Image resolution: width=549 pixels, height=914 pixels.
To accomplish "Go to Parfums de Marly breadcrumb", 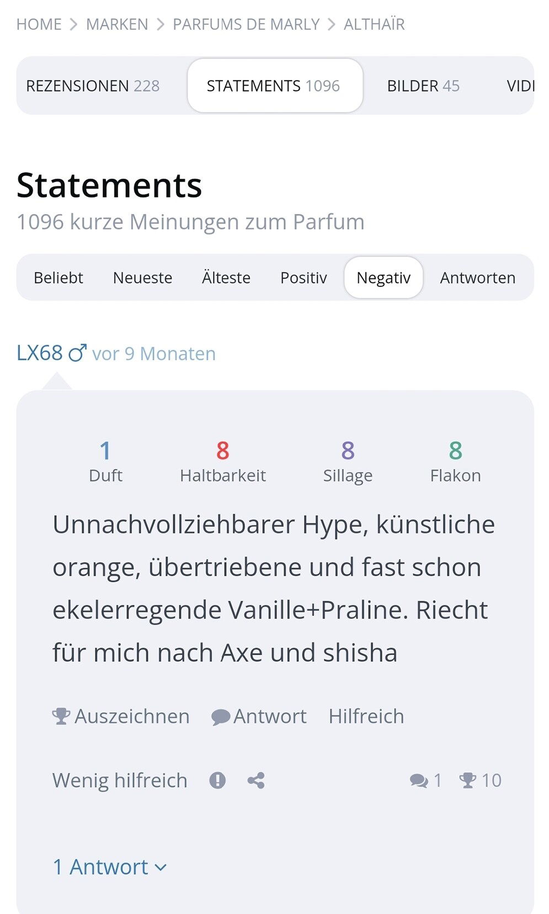I will pyautogui.click(x=246, y=24).
